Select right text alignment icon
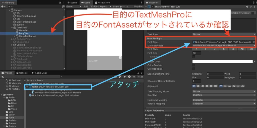 pos(203,86)
